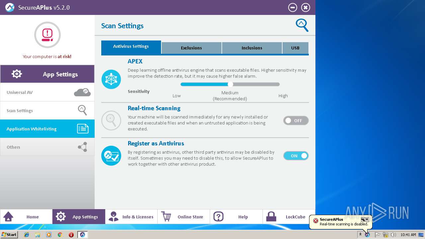Click the App Settings header gear icon

(x=17, y=74)
